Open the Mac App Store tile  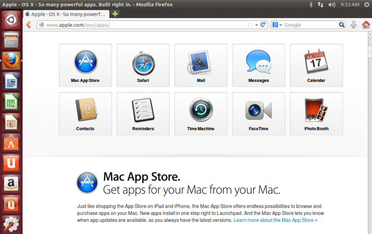(x=85, y=66)
